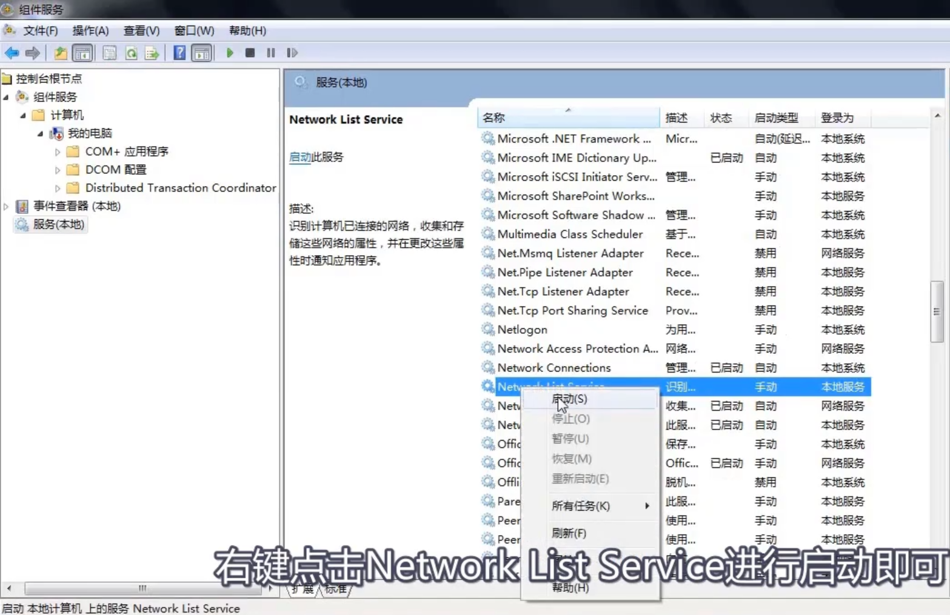Switch to the 标准 tab at the bottom

(335, 588)
